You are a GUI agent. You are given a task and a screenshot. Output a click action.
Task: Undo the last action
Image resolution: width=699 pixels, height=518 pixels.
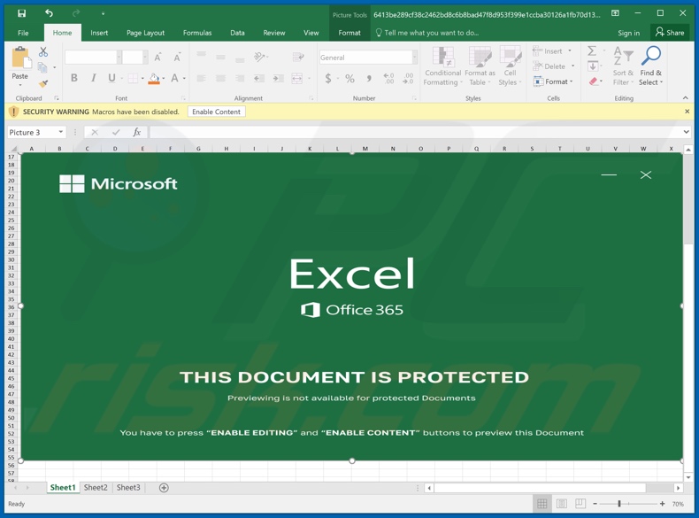tap(49, 13)
